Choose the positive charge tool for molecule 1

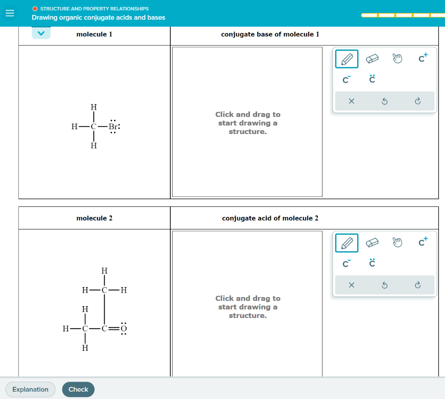click(x=423, y=58)
